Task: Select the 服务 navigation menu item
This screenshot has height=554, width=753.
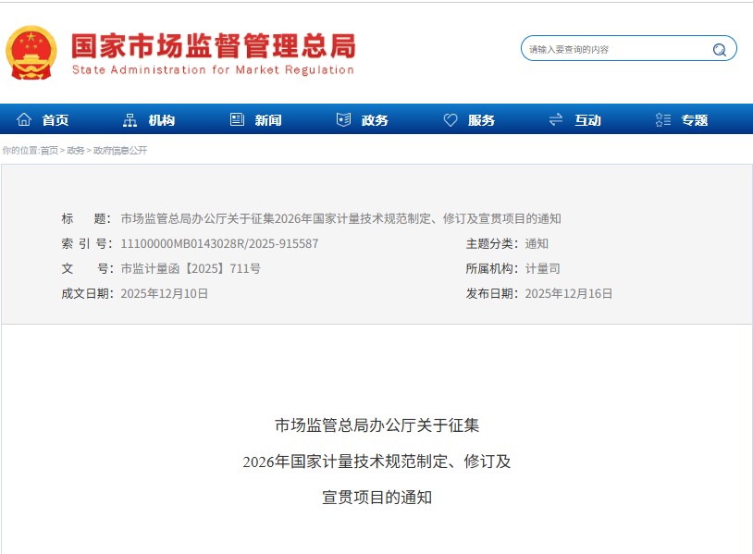Action: pyautogui.click(x=481, y=120)
